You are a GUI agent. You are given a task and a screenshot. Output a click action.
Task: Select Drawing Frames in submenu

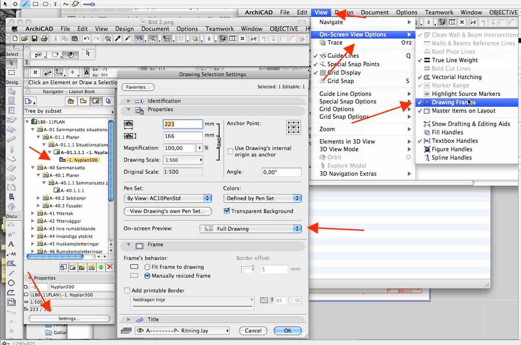pyautogui.click(x=467, y=102)
